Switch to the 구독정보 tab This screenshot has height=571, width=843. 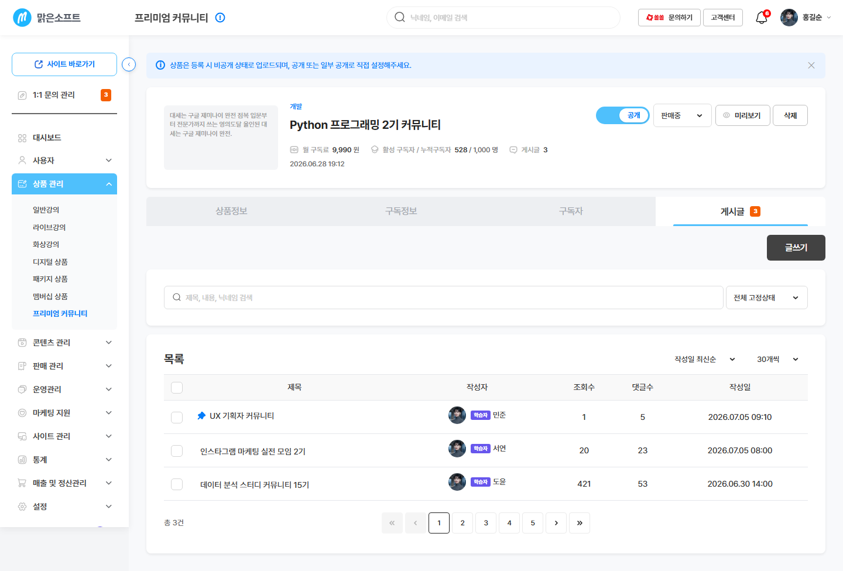(401, 211)
